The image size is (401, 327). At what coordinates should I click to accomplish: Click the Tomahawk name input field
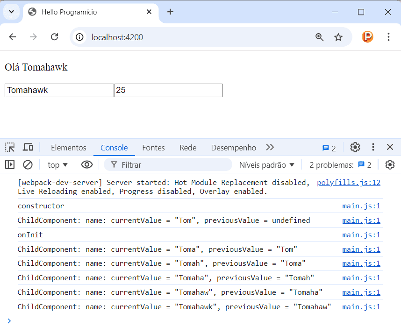[59, 90]
